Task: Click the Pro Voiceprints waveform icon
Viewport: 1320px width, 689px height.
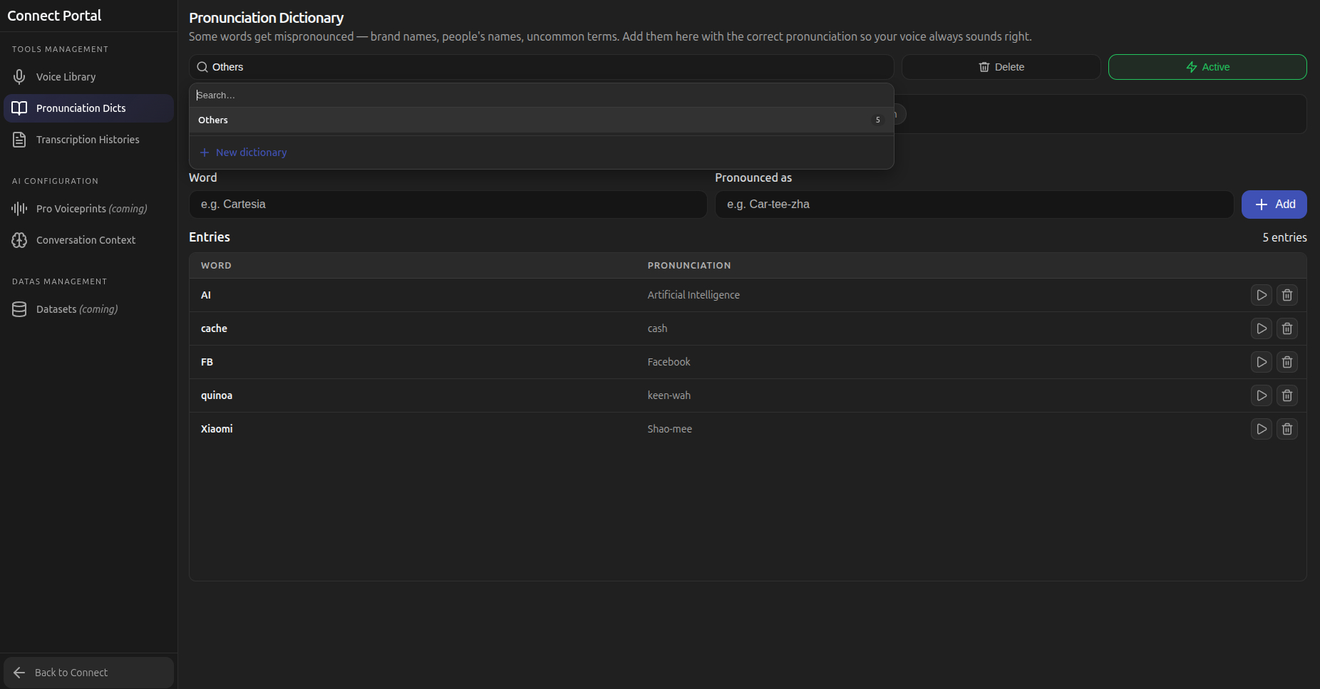Action: 19,209
